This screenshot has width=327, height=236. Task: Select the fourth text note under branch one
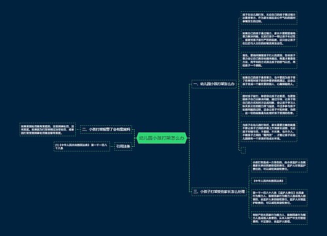click(x=269, y=81)
